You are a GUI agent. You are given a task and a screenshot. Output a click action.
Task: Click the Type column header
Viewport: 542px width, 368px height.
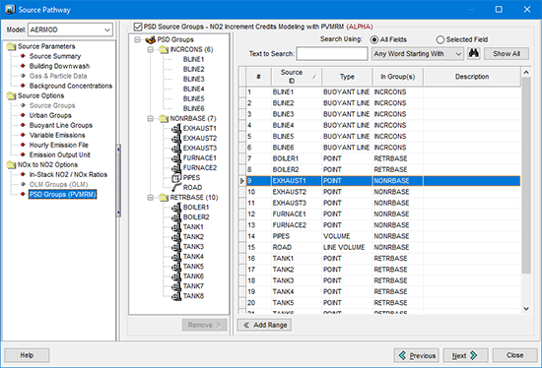[x=347, y=77]
